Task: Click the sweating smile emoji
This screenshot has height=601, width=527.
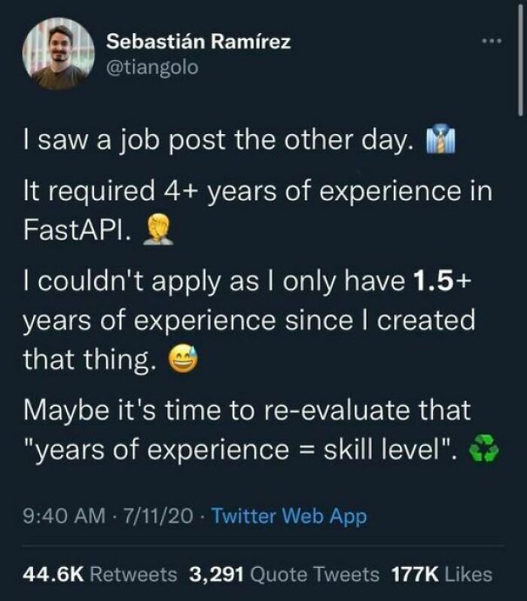Action: [x=178, y=364]
